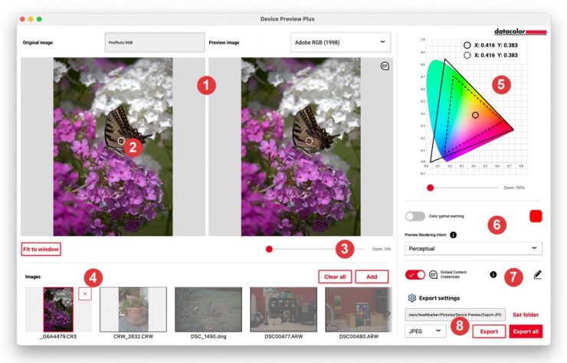Click the image zoom slider handle

(269, 249)
